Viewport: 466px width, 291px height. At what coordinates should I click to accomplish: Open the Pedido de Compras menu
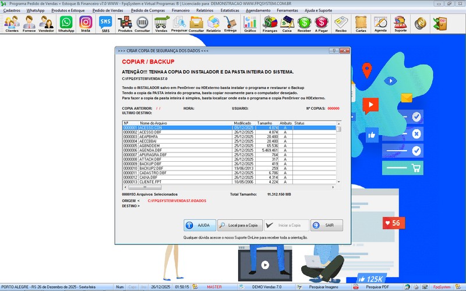click(x=148, y=10)
